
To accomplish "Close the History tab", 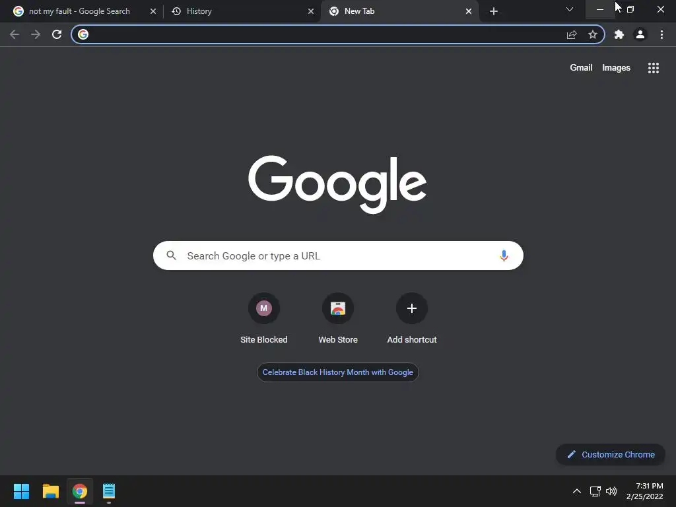I will [311, 11].
